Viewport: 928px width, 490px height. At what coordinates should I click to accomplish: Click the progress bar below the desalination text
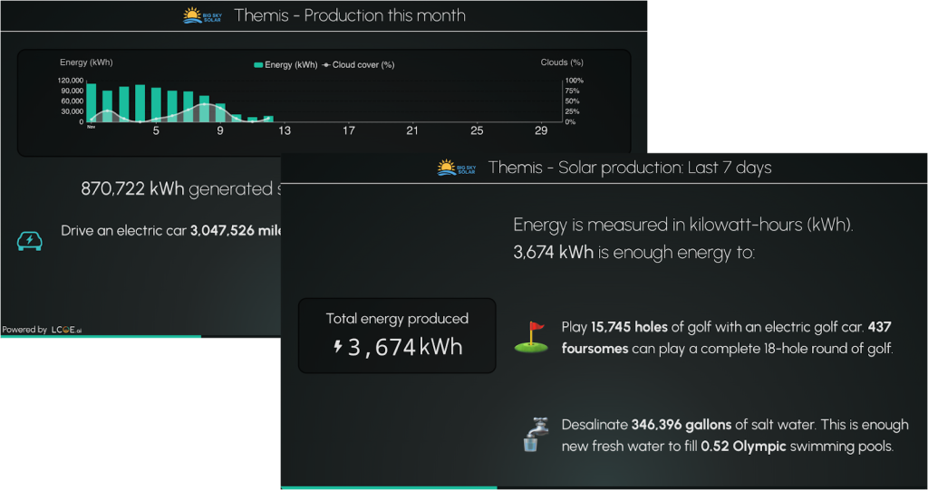click(388, 487)
